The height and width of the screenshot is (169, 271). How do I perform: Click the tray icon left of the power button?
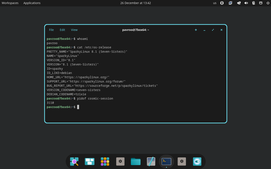pos(261,3)
